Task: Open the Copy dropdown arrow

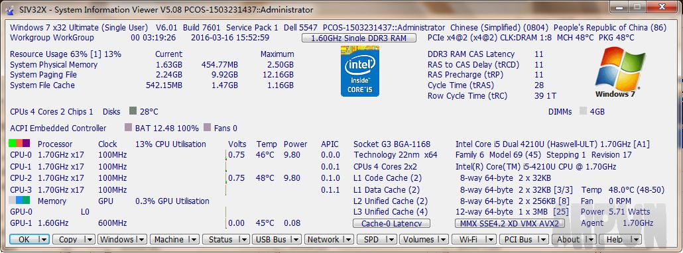Action: coord(89,239)
